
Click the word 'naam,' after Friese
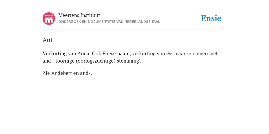click(124, 53)
